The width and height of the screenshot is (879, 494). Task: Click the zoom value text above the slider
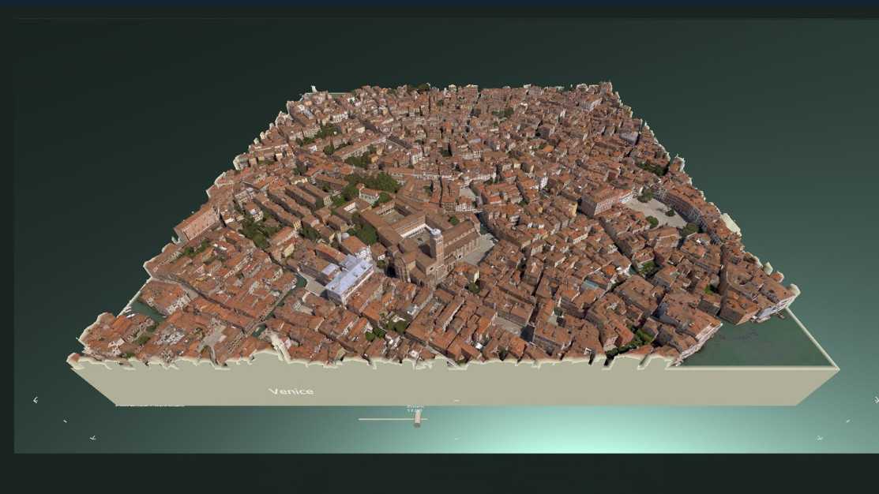point(415,410)
